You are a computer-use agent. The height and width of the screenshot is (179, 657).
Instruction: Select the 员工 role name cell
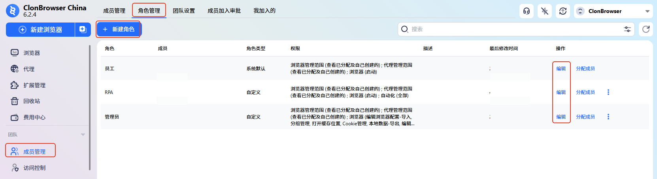[109, 68]
